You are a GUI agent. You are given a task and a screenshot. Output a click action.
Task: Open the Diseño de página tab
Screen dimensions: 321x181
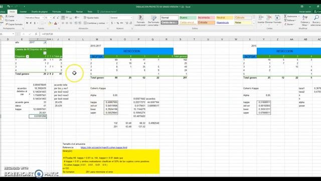40,12
